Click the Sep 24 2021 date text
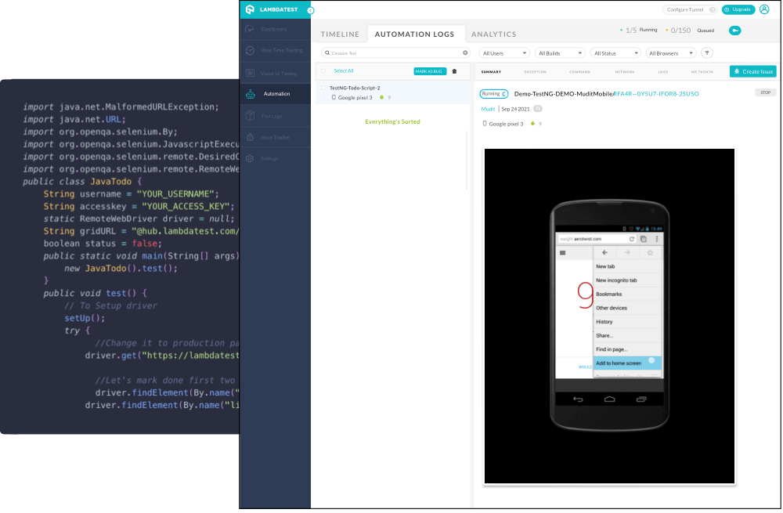Image resolution: width=783 pixels, height=513 pixels. [515, 109]
